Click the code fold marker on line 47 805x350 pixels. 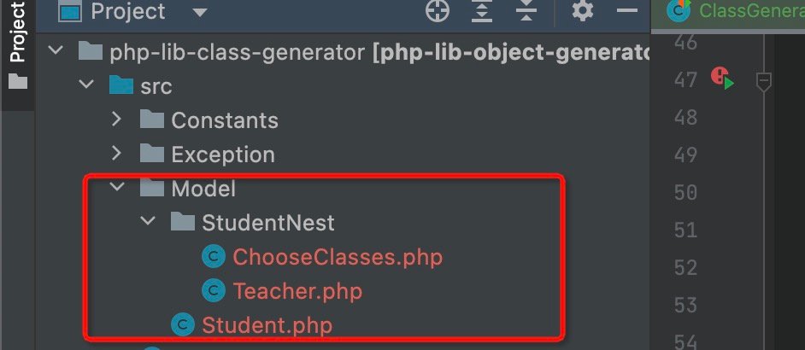click(764, 81)
